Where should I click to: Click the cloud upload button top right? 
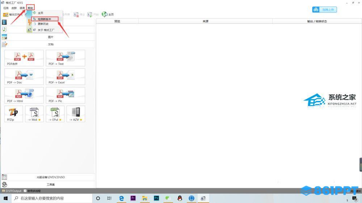(x=324, y=10)
